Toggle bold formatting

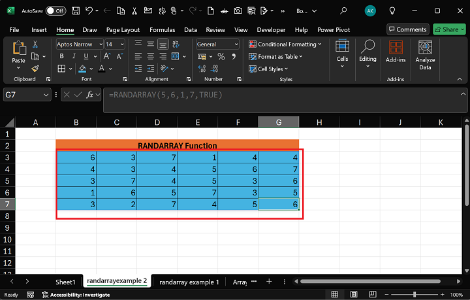pos(61,56)
